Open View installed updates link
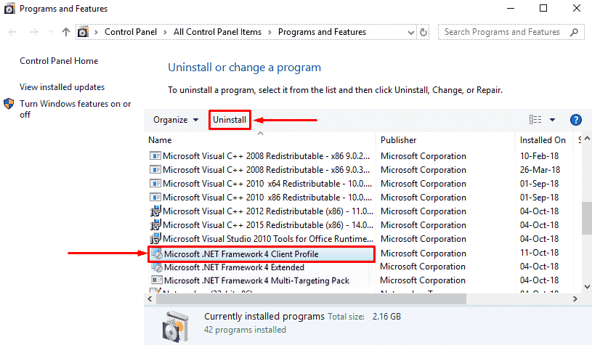The width and height of the screenshot is (592, 345). pyautogui.click(x=62, y=87)
